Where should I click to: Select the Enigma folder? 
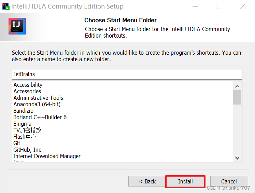22,124
